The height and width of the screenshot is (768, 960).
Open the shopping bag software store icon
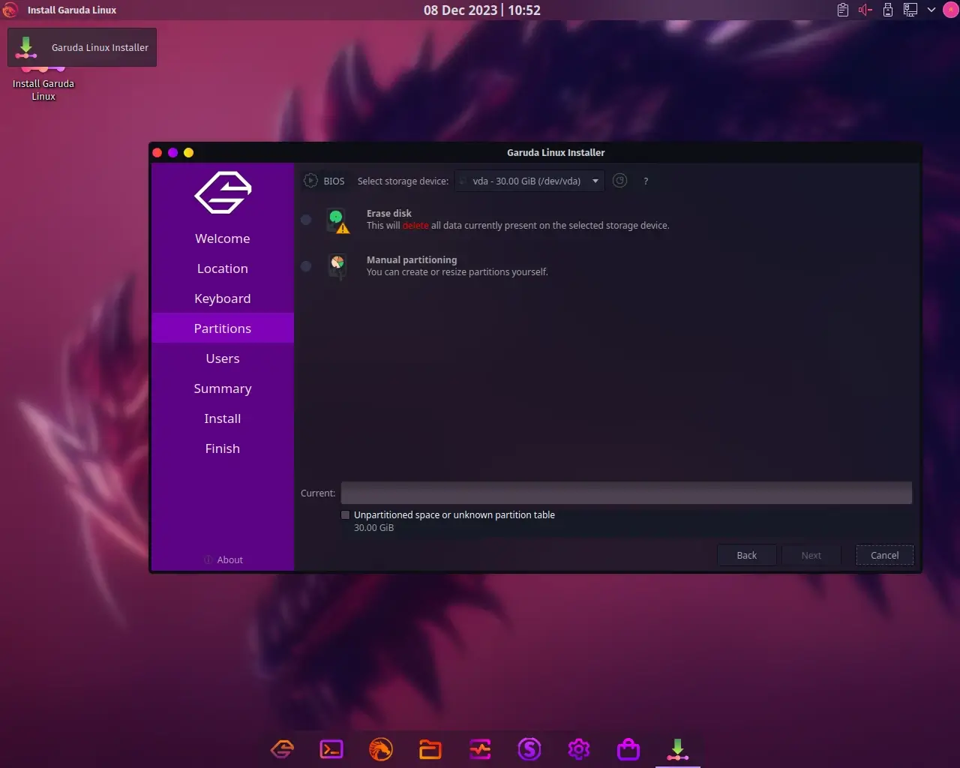click(628, 748)
